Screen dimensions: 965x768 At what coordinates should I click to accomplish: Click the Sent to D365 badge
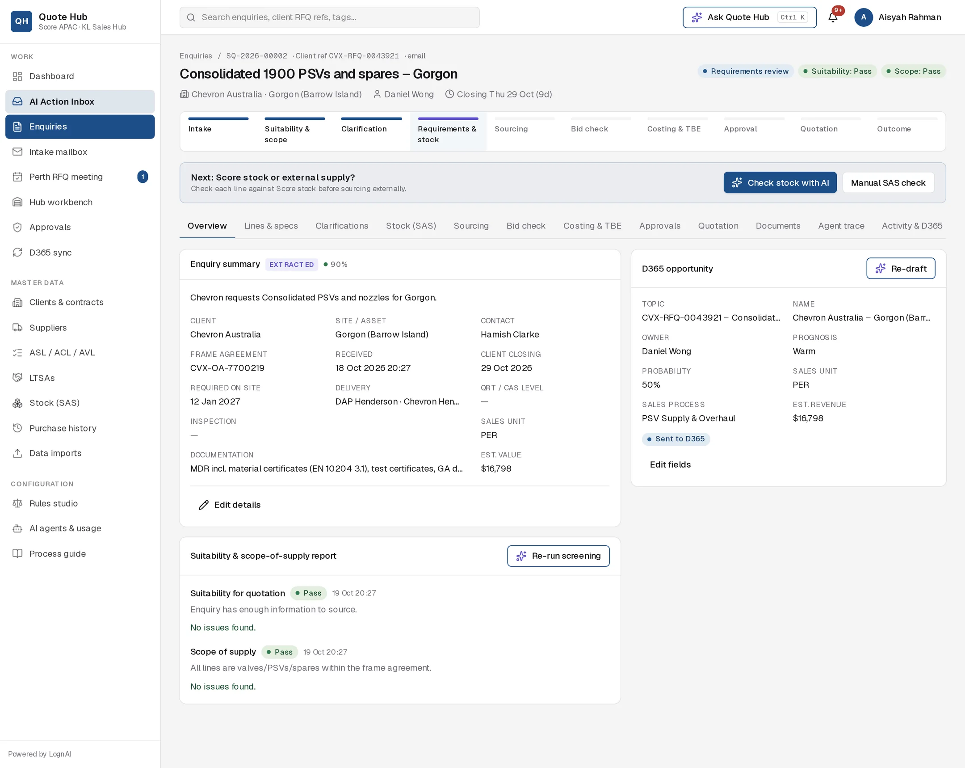click(x=675, y=439)
